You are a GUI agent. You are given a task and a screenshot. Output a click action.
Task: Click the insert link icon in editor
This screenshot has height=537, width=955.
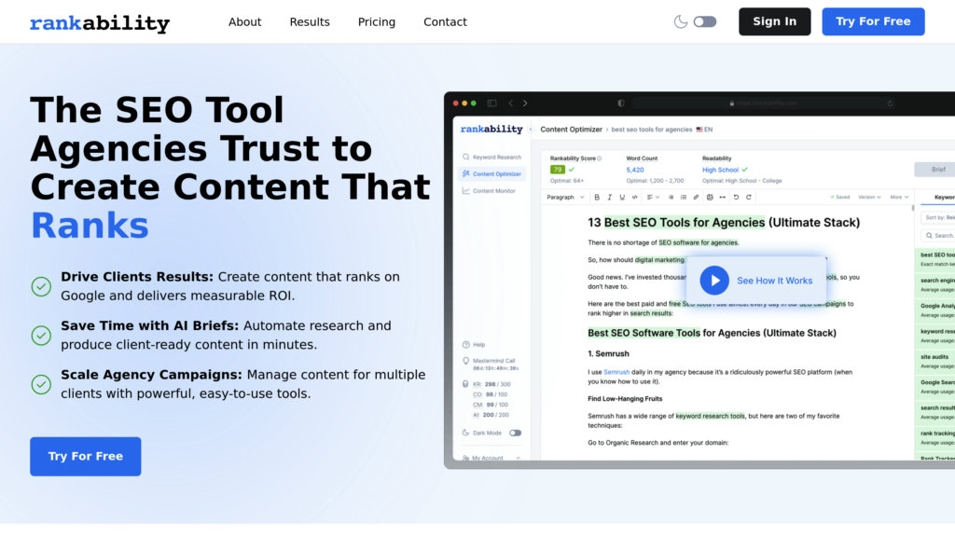pyautogui.click(x=696, y=197)
